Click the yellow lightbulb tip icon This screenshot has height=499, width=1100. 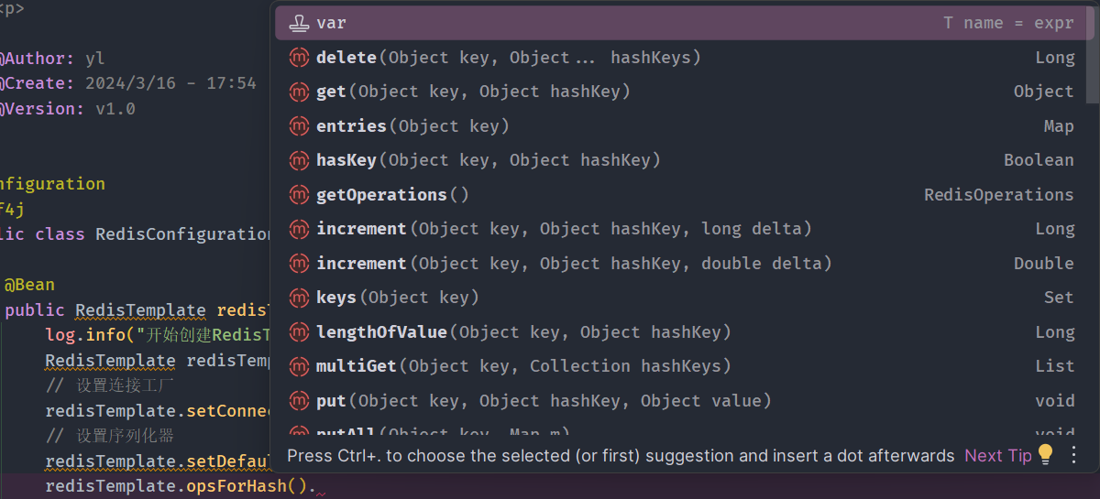(x=1045, y=455)
